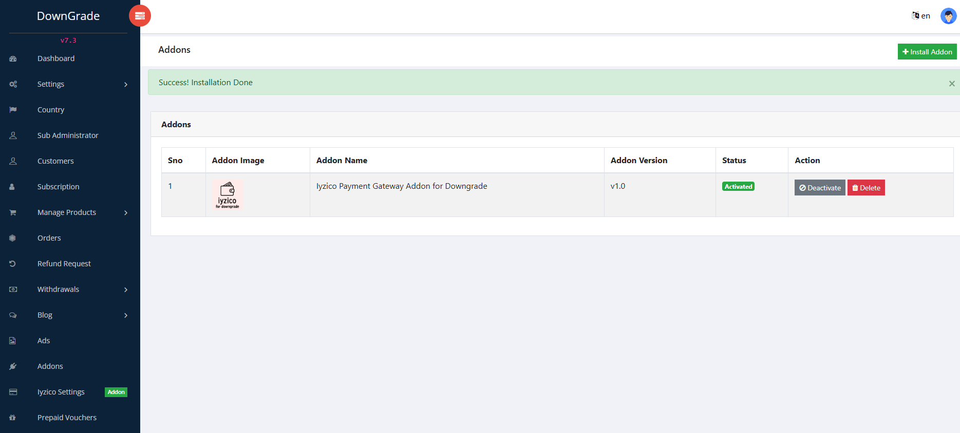This screenshot has height=433, width=960.
Task: Click the Prepaid Vouchers gift icon
Action: 13,418
